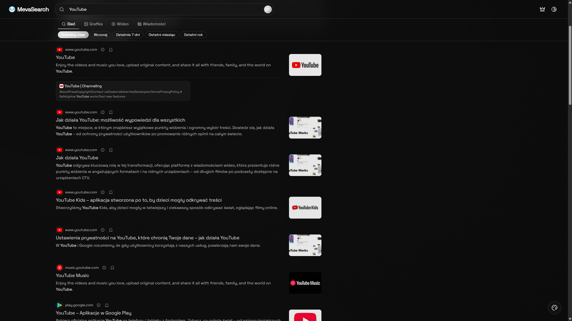Select the "Dowolny czas" time filter
The height and width of the screenshot is (321, 572).
(73, 35)
